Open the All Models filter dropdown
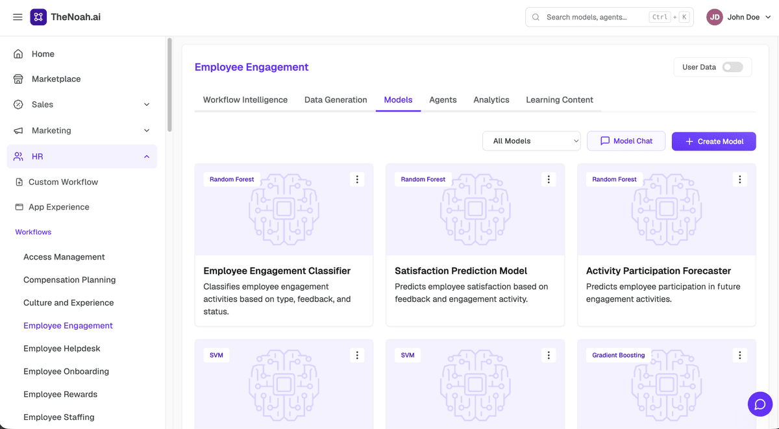Image resolution: width=779 pixels, height=429 pixels. [532, 141]
